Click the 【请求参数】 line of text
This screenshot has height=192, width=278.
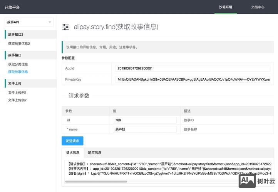tap(169, 164)
